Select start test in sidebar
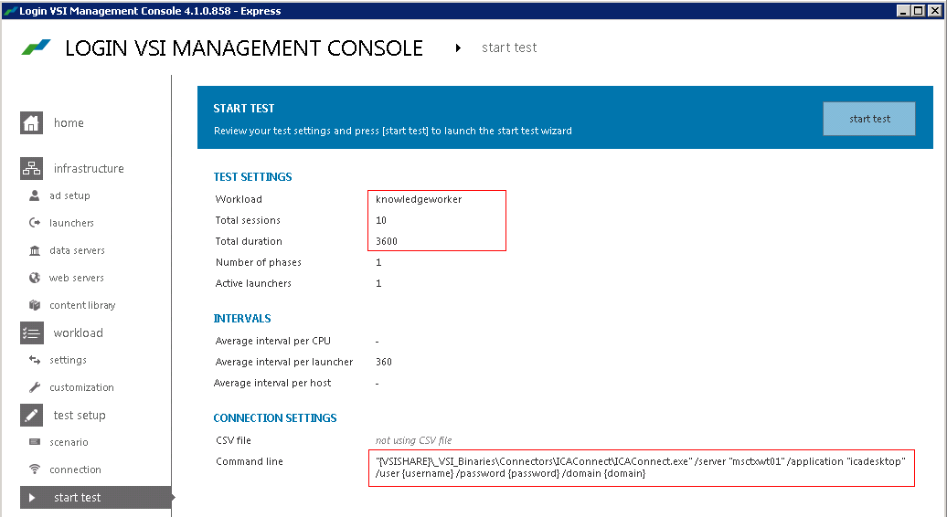 (95, 498)
